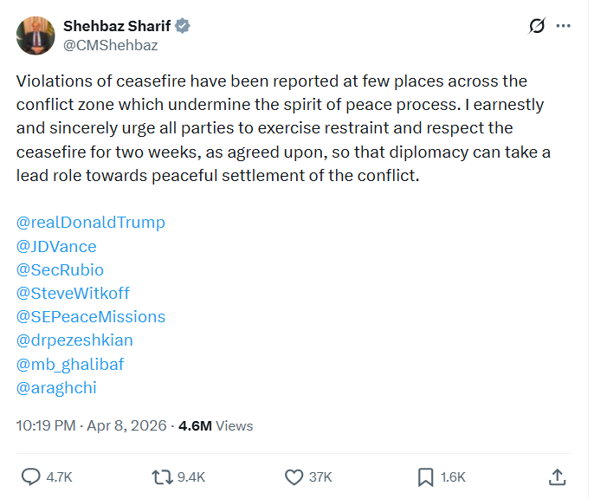
Task: Go to @drpezeshkian profile mention
Action: (74, 340)
